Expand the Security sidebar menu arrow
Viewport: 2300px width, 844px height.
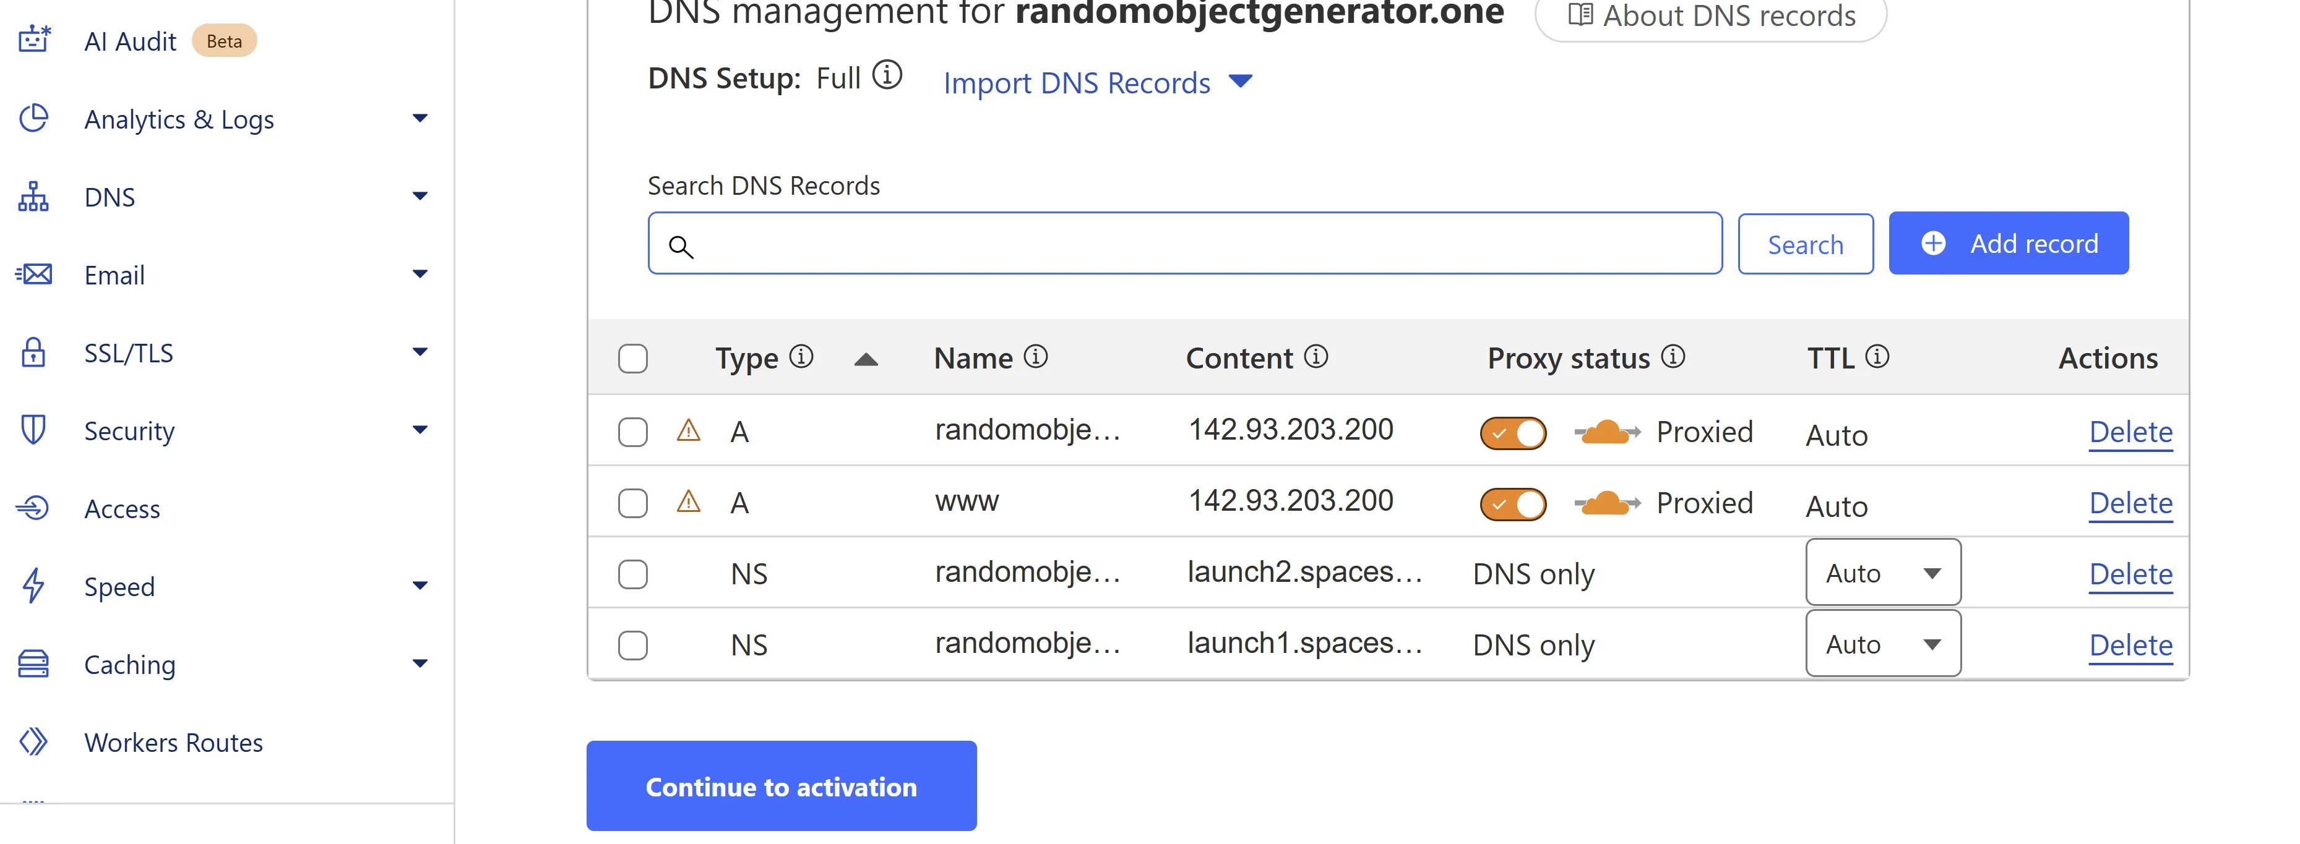[x=420, y=429]
